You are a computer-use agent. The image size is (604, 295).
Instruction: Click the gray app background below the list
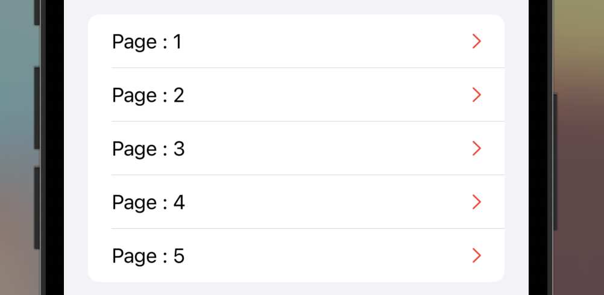296,289
